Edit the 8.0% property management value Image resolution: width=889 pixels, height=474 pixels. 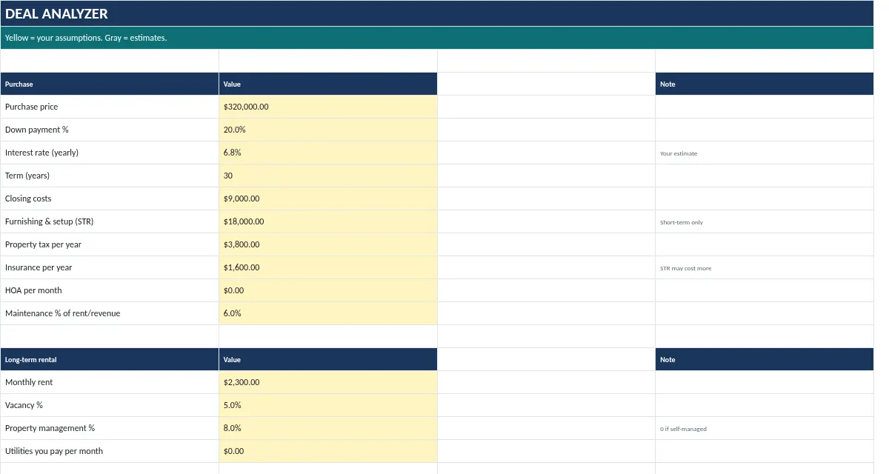328,428
